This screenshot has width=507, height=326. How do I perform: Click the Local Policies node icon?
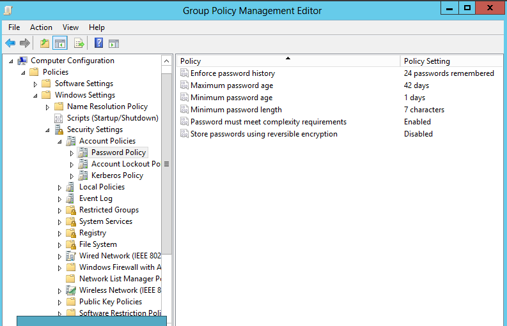tap(70, 187)
